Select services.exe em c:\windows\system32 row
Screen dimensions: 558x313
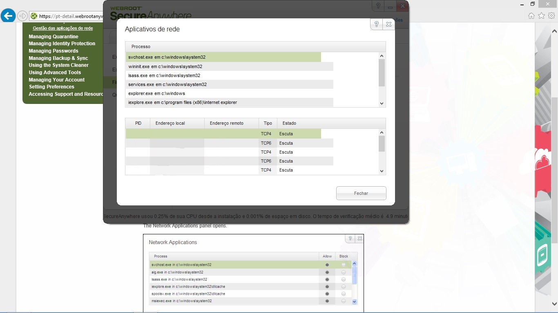tap(229, 84)
